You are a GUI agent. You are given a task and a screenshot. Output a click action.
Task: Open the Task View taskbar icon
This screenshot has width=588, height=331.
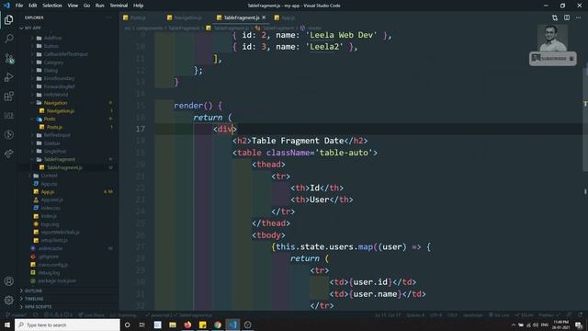[x=142, y=325]
